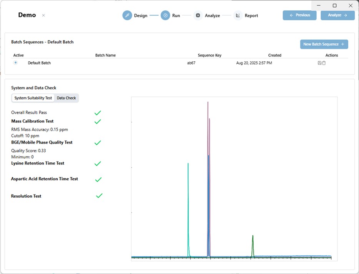The height and width of the screenshot is (274, 359).
Task: Click the Previous button
Action: 299,15
